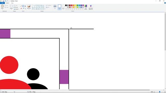This screenshot has height=93, width=166.
Task: Activate the Color 2 button
Action: point(63,7)
